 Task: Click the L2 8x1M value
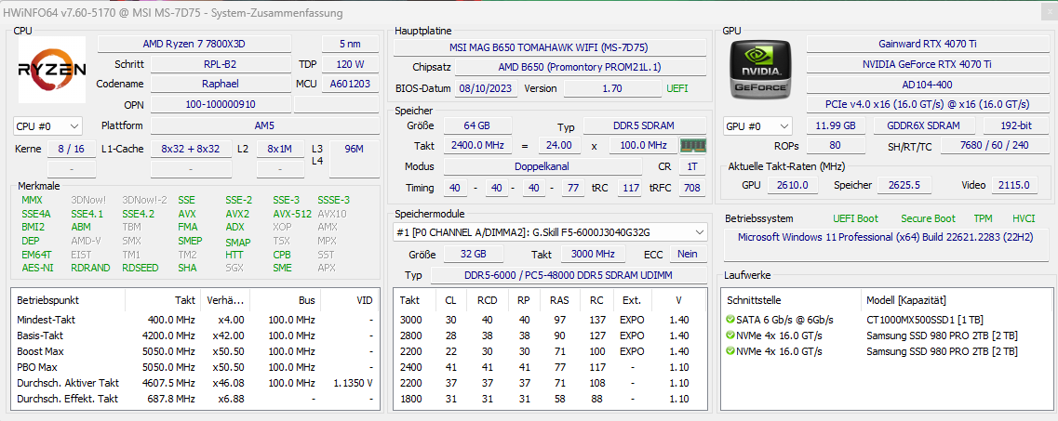click(279, 149)
